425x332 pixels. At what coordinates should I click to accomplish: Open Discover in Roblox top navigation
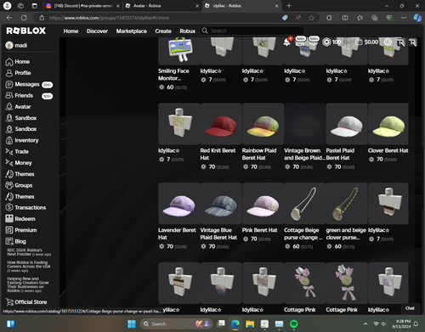pyautogui.click(x=97, y=31)
